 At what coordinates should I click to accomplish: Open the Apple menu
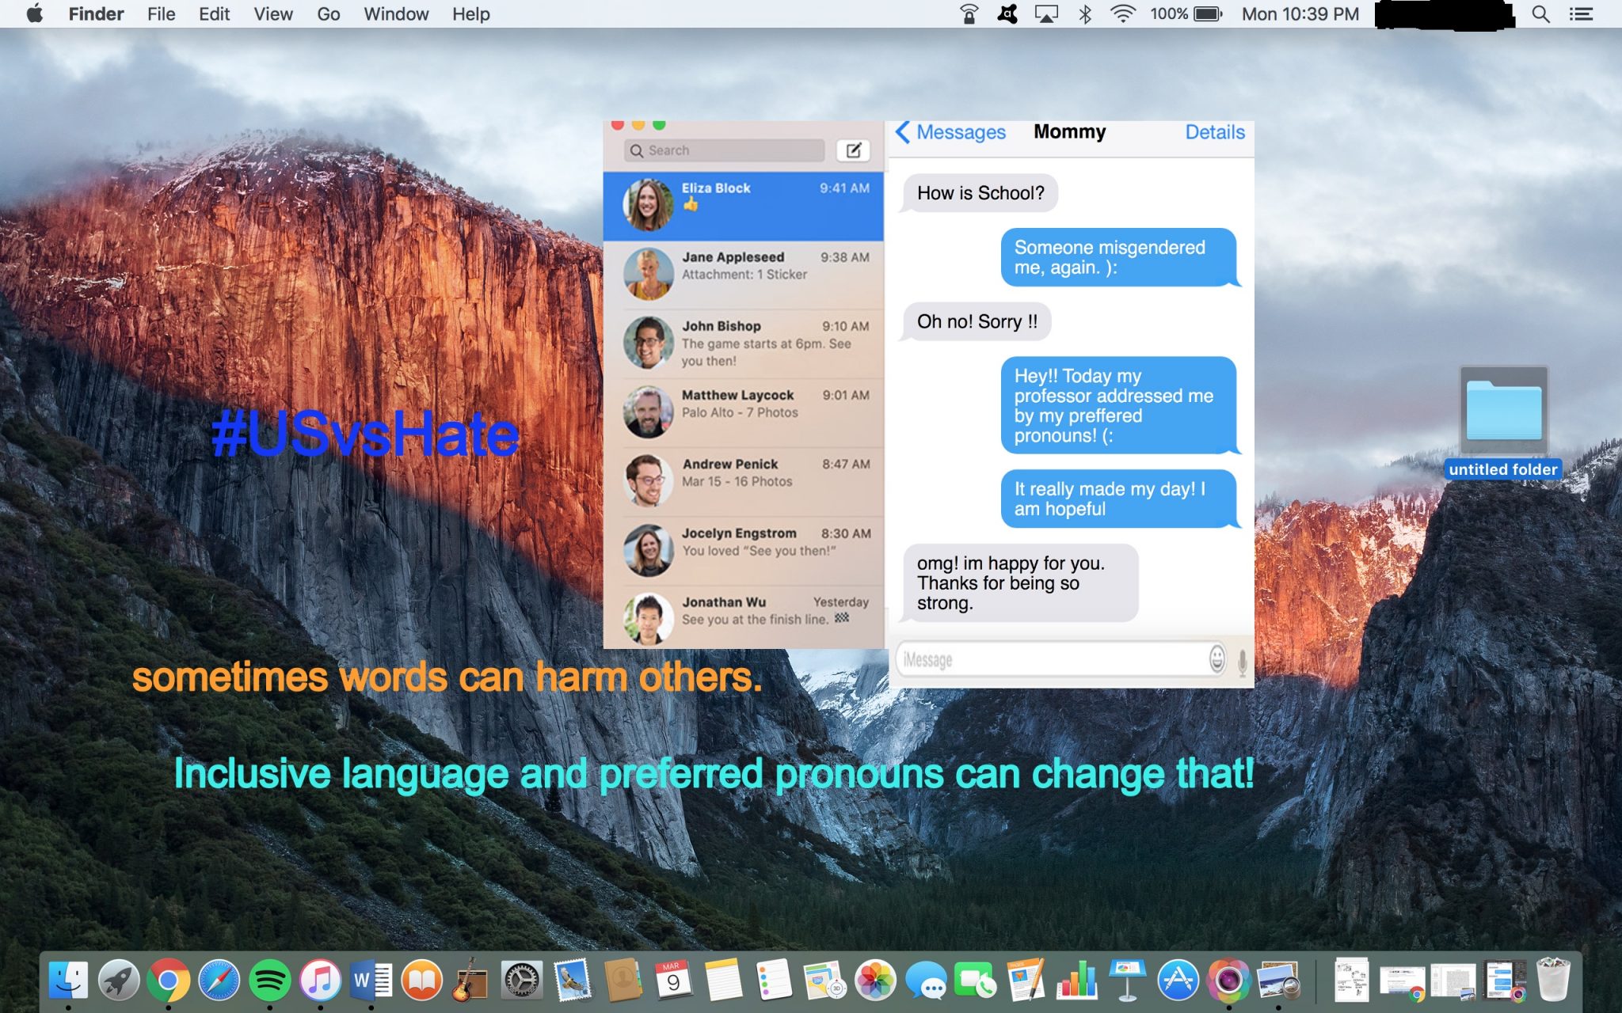(x=35, y=14)
